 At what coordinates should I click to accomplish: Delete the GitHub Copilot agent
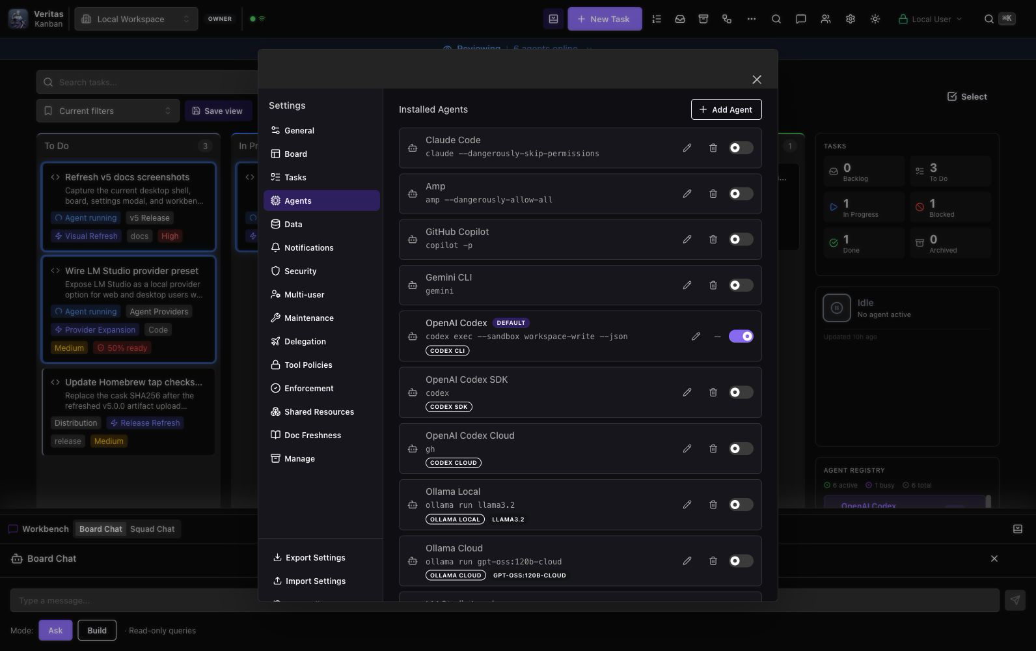(713, 239)
